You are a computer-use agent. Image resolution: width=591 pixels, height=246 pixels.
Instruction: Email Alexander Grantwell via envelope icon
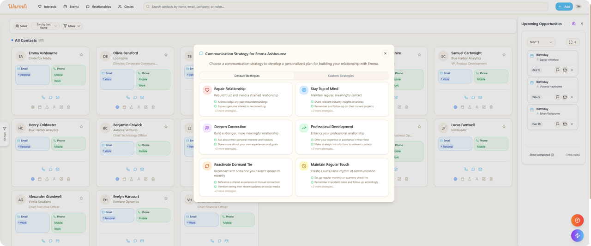[58, 241]
